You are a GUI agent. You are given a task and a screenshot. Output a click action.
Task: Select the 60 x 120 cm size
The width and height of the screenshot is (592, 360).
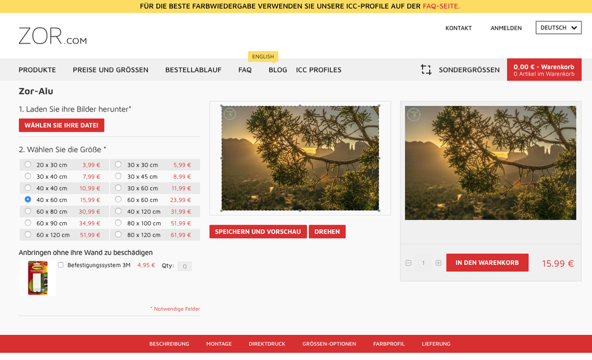pyautogui.click(x=28, y=234)
